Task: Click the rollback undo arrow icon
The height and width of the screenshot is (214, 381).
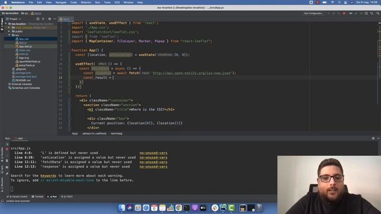Action: 371,13
